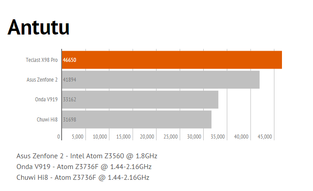
Task: Click the Chuwi Hi8 Atom Z3736F text line
Action: tap(83, 178)
